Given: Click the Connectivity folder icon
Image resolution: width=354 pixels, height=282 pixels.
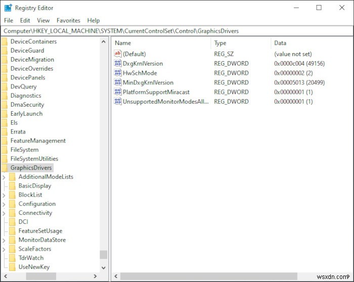Looking at the screenshot, I should 13,213.
